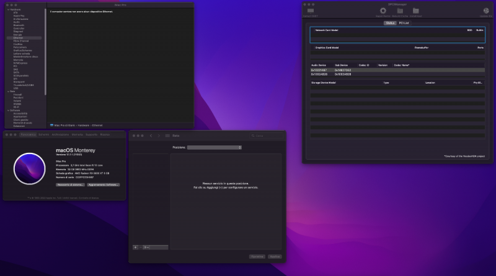This screenshot has height=276, width=496.
Task: Click the Aggiornamento Software button
Action: [104, 185]
